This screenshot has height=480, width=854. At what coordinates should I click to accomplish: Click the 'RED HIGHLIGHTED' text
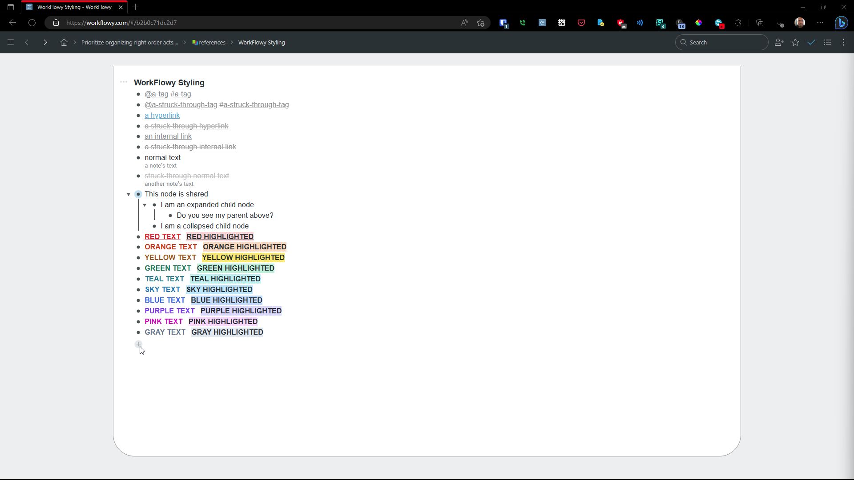click(x=220, y=237)
